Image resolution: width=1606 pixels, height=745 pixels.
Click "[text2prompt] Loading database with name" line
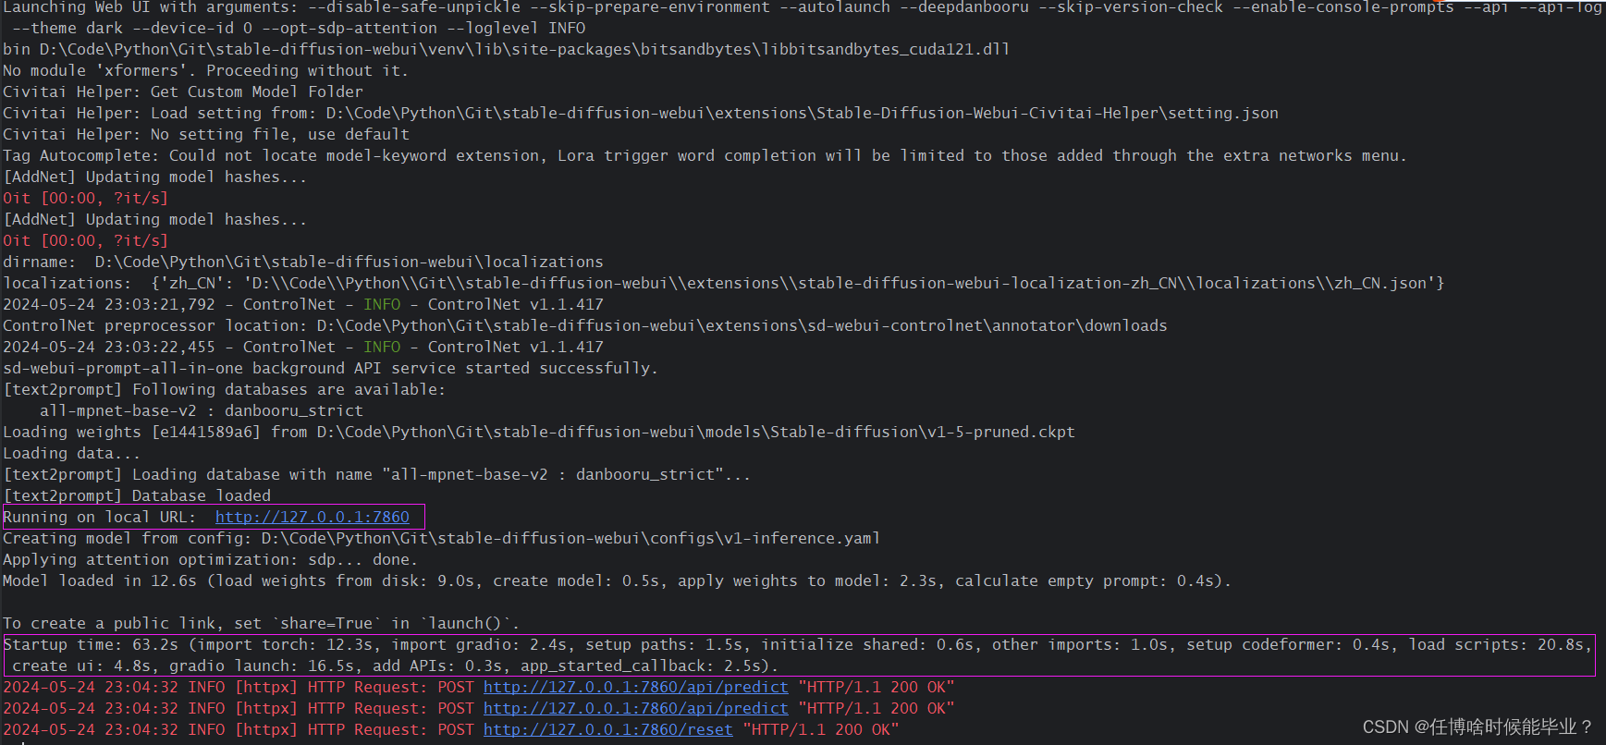pos(376,474)
